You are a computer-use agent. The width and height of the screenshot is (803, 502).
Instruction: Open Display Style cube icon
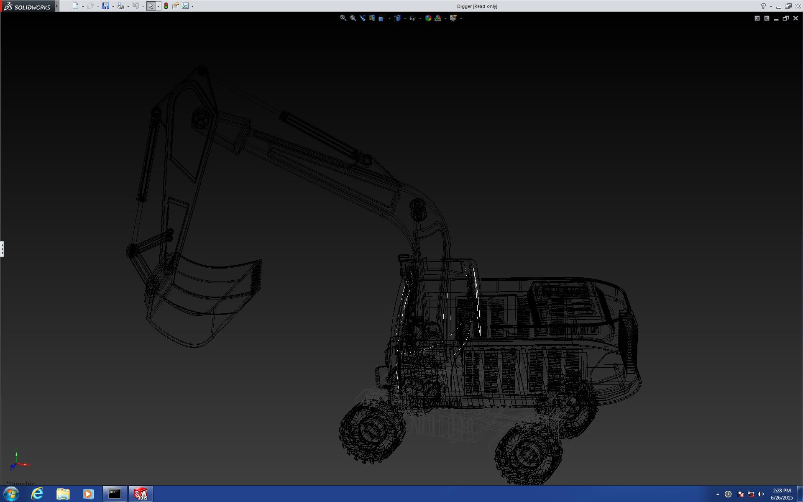click(397, 18)
